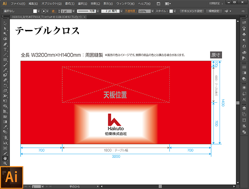This screenshot has width=249, height=189.
Task: Open the Arrange Documents dropdown
Action: [x=168, y=3]
